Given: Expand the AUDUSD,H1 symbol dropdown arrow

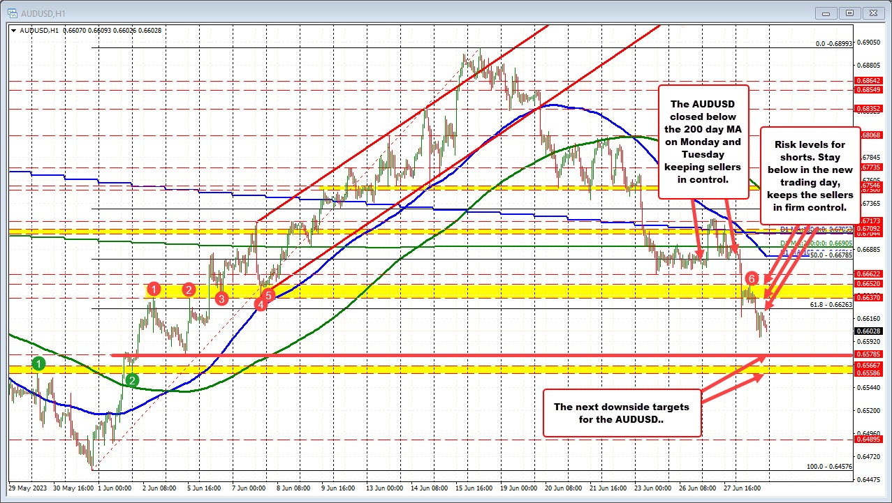Looking at the screenshot, I should click(x=13, y=31).
